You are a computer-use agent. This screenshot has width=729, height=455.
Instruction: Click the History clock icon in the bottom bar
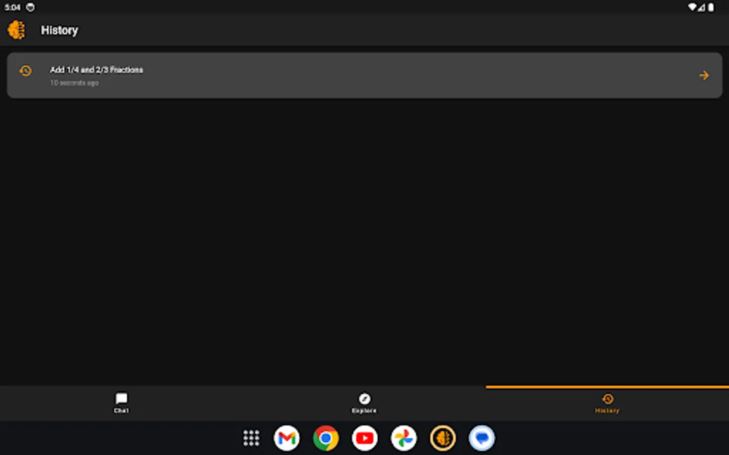click(607, 397)
